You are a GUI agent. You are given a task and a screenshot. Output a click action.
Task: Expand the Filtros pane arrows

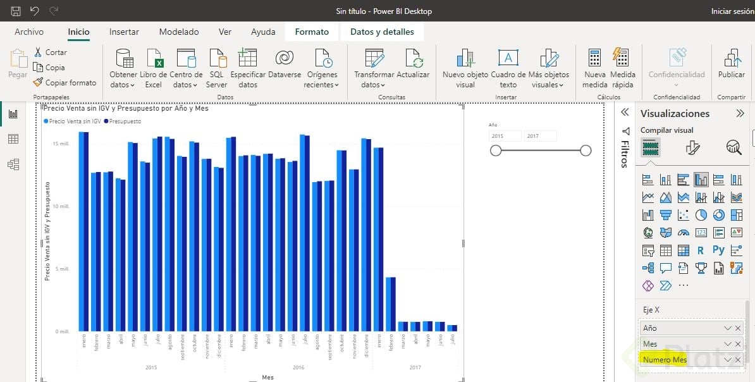tap(625, 112)
